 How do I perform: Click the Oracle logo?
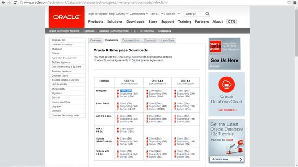(67, 17)
